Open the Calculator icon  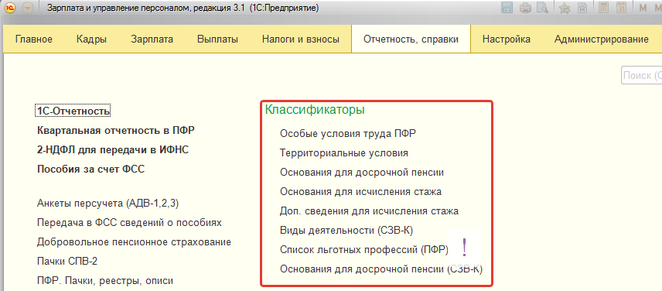(x=604, y=8)
